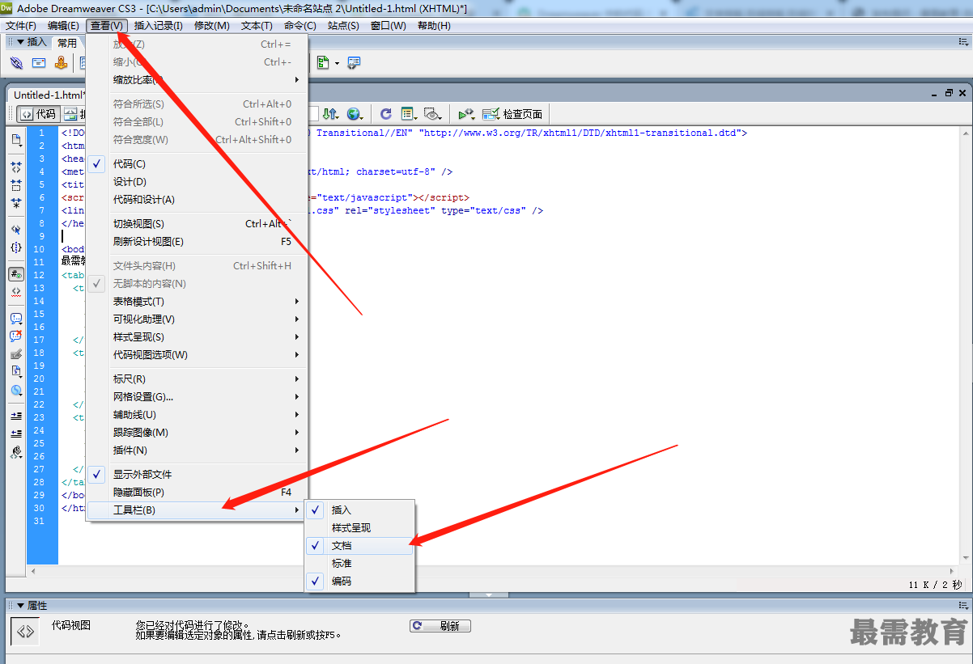The width and height of the screenshot is (973, 664).
Task: Open the 帮助(H) menu
Action: [x=434, y=26]
